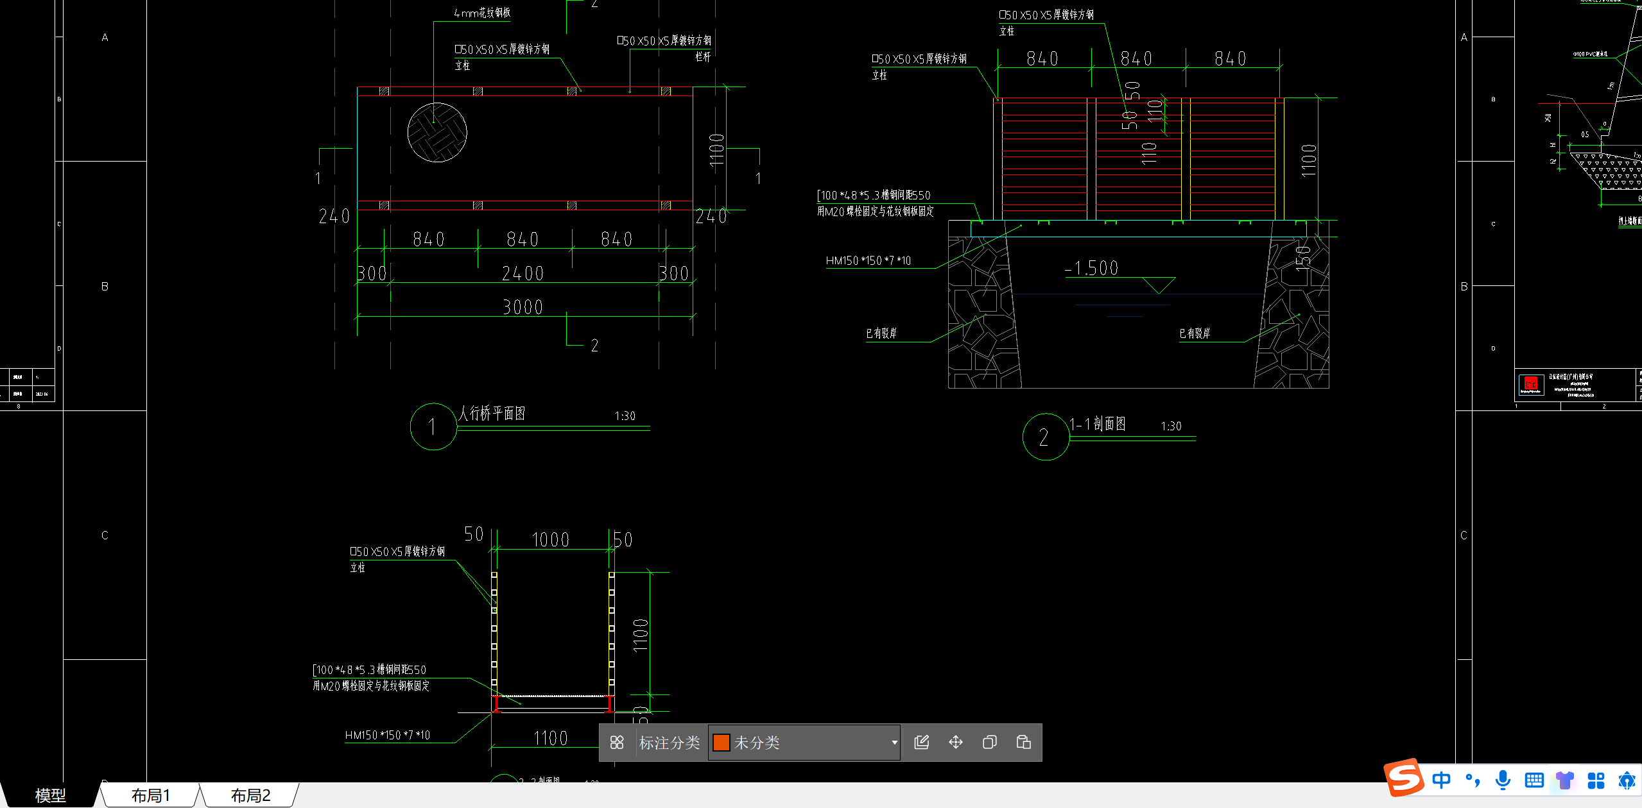Click the edit annotation pencil icon
Viewport: 1642px width, 808px height.
(x=922, y=743)
